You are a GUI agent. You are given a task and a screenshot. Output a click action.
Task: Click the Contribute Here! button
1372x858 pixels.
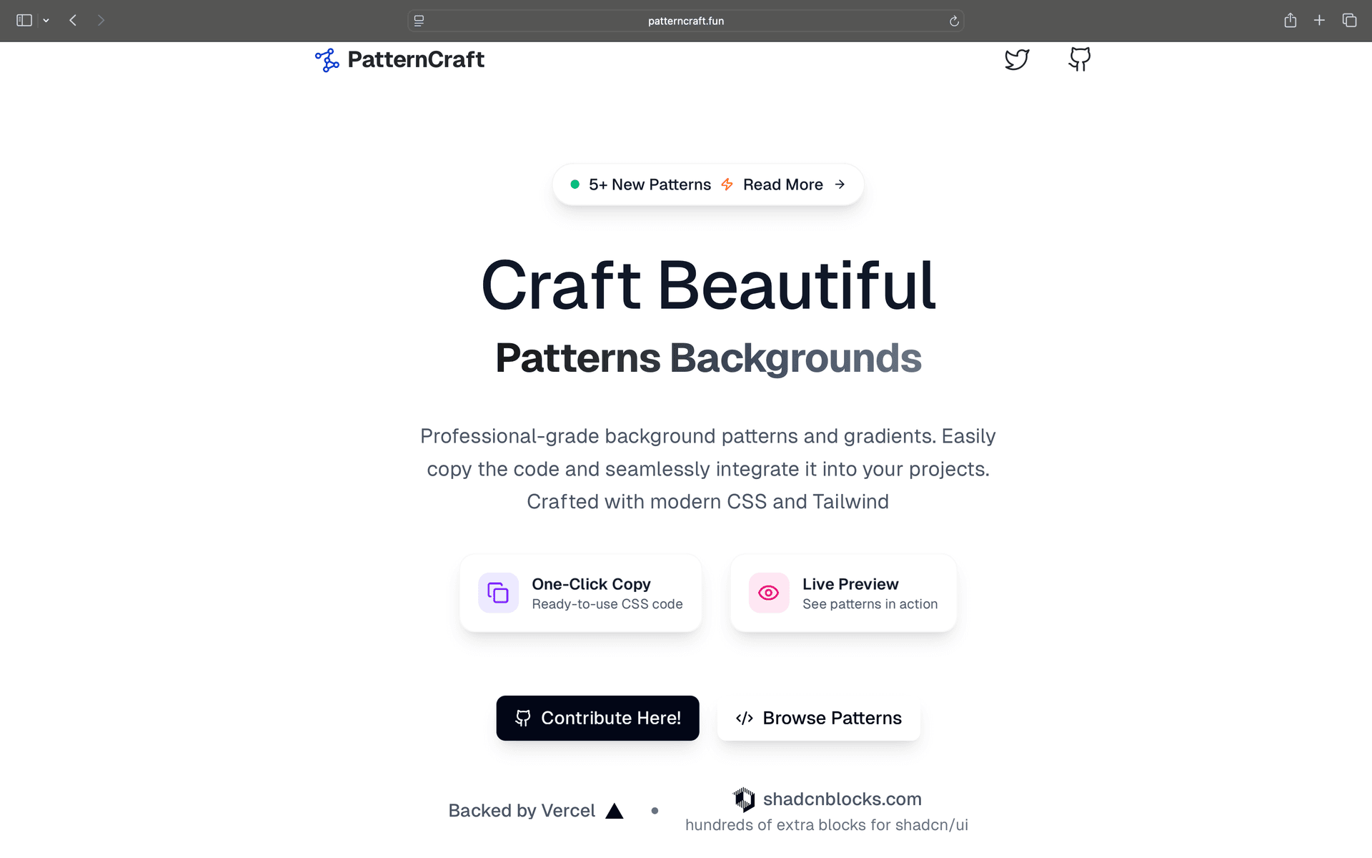click(x=597, y=718)
